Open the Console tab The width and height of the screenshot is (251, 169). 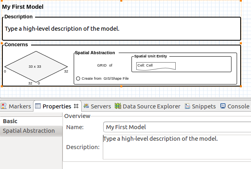[235, 106]
